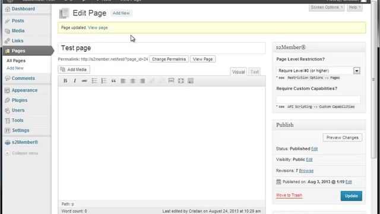This screenshot has width=380, height=214.
Task: Click the Media icon in sidebar
Action: tap(8, 31)
